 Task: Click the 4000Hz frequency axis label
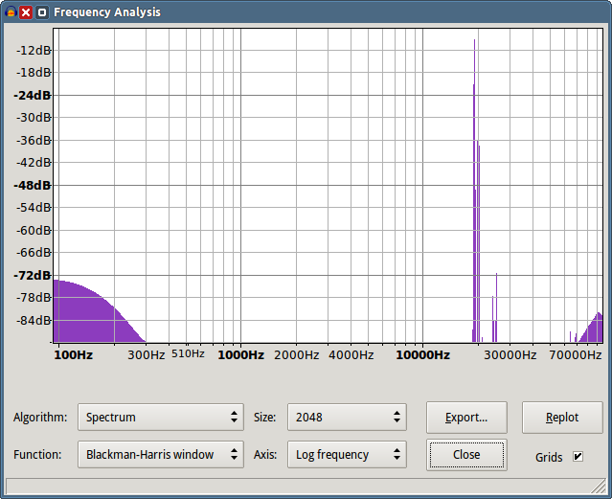351,355
